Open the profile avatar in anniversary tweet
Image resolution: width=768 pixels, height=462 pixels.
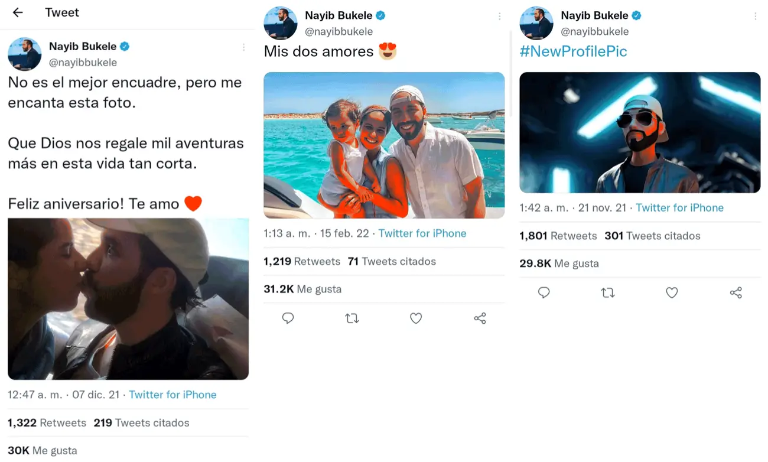point(24,54)
